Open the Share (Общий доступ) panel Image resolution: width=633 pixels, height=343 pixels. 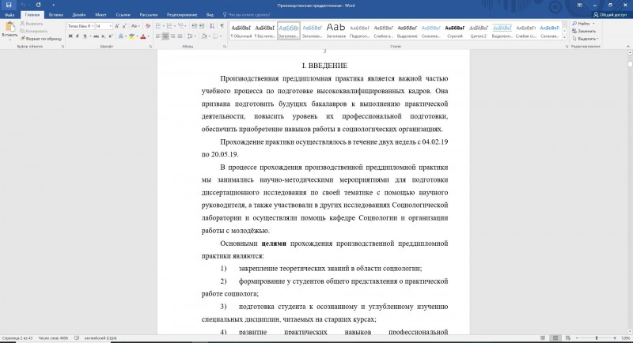pos(609,14)
